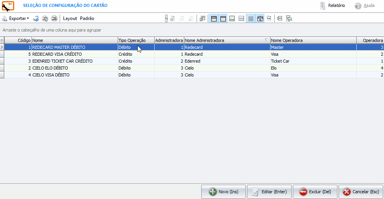Click the Cancelar (Esc) button
Image resolution: width=384 pixels, height=199 pixels.
(361, 192)
